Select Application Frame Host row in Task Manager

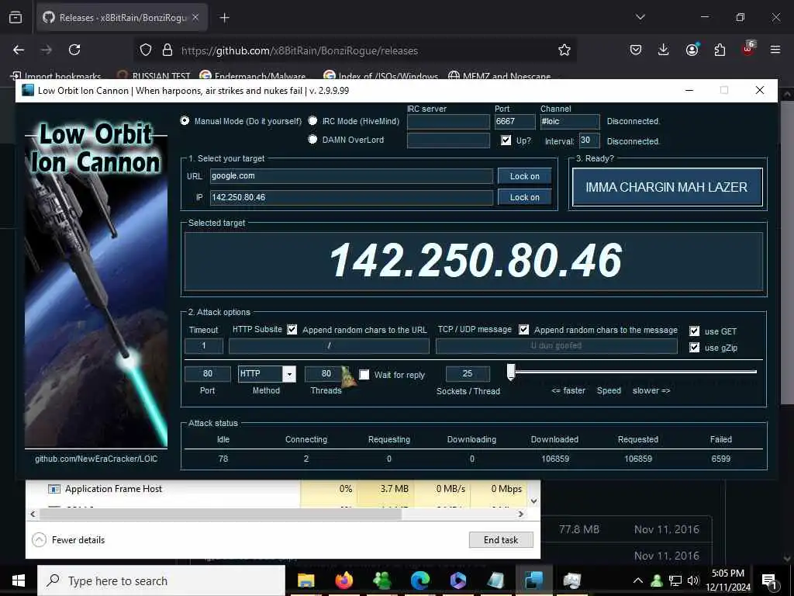click(283, 489)
